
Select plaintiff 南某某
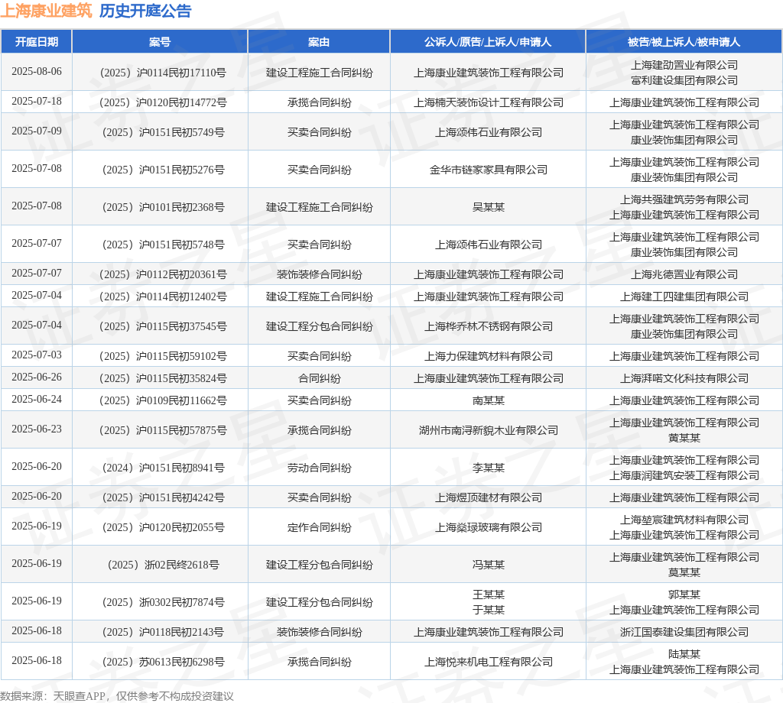tap(489, 400)
